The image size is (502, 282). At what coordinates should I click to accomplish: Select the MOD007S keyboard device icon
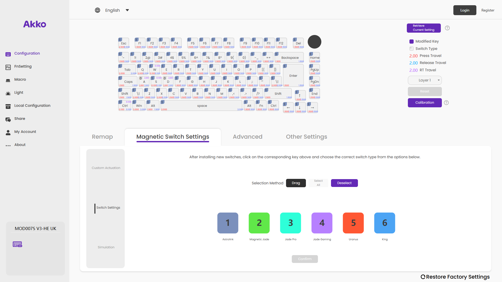(x=18, y=244)
